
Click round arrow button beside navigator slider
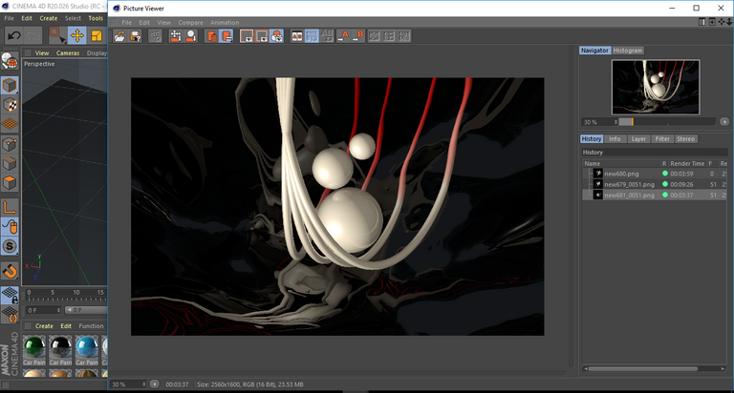[x=724, y=121]
